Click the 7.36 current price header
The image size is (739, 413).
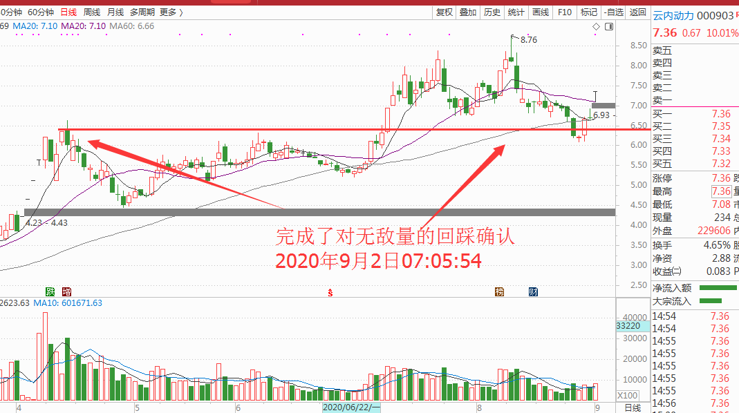[664, 33]
